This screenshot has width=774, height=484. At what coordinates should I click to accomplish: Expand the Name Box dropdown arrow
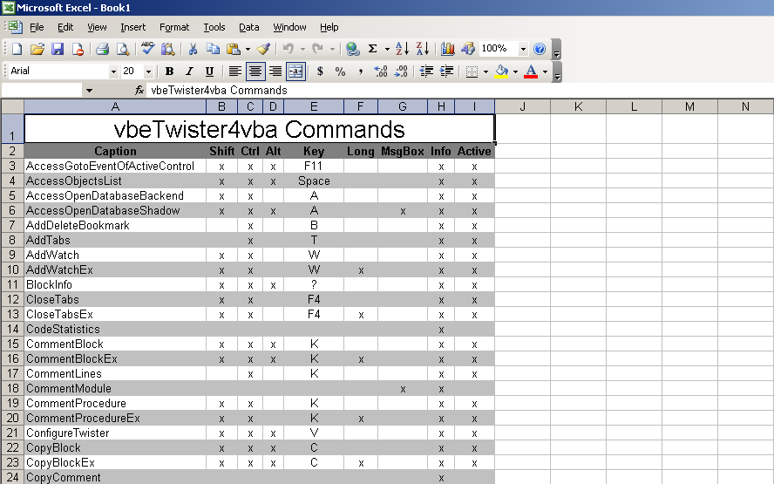point(89,91)
